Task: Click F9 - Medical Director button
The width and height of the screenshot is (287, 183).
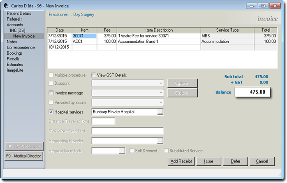Action: coord(24,156)
